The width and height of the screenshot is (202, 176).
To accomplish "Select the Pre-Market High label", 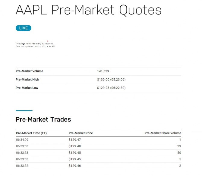I will pyautogui.click(x=27, y=80).
